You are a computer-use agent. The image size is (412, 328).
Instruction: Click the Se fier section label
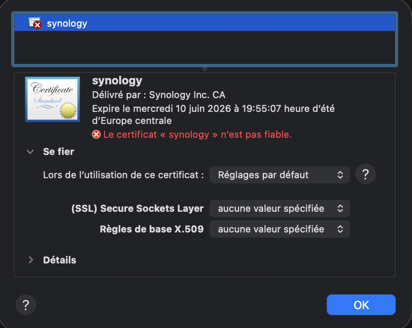58,152
